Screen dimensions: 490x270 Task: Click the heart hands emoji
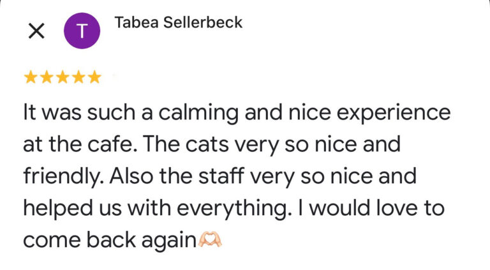tap(210, 240)
